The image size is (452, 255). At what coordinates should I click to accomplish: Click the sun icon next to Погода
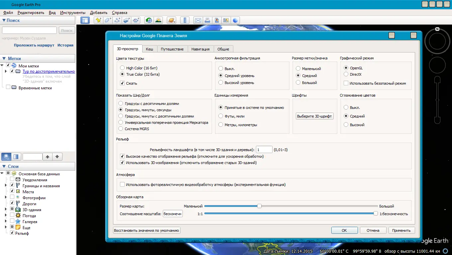(x=18, y=216)
